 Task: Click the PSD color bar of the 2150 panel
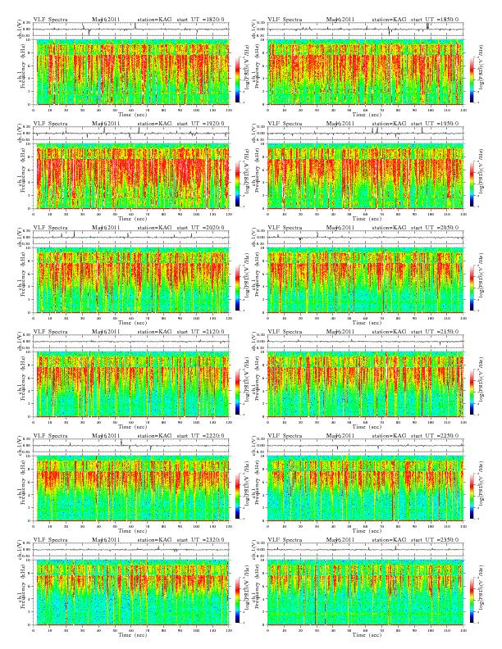tap(472, 392)
